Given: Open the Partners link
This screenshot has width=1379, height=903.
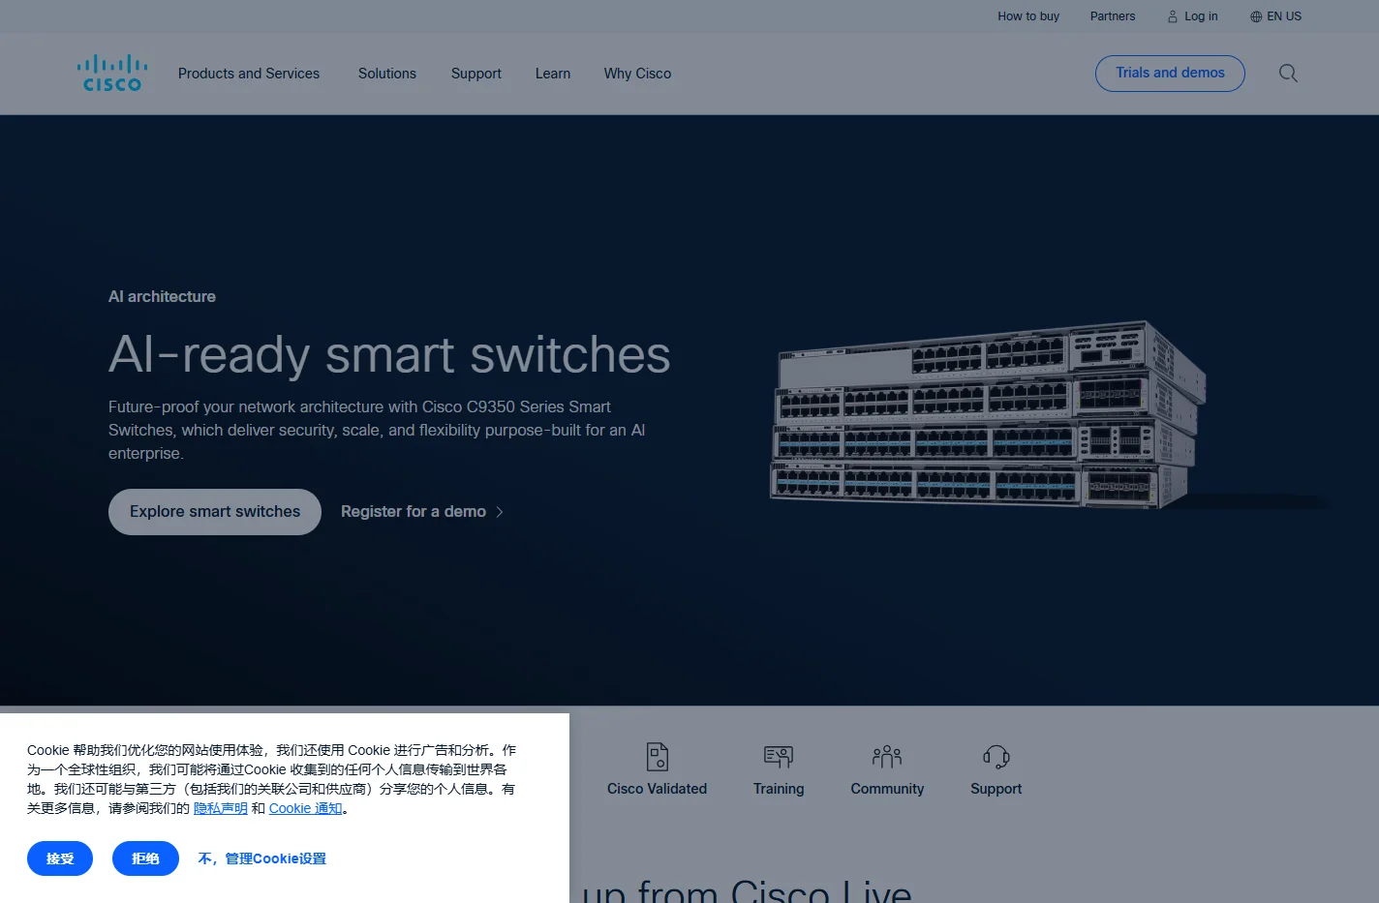Looking at the screenshot, I should 1113,16.
